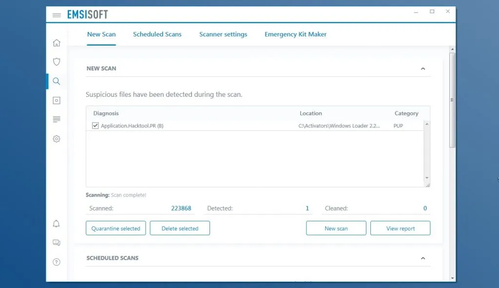Open the Quarantine panel icon
The height and width of the screenshot is (288, 499).
[56, 100]
